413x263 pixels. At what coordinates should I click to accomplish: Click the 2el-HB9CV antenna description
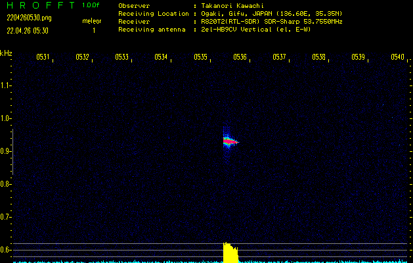click(256, 30)
